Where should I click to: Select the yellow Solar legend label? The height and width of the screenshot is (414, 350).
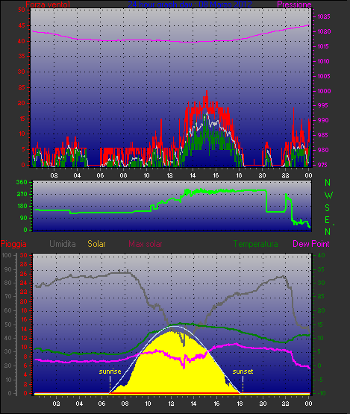(96, 244)
